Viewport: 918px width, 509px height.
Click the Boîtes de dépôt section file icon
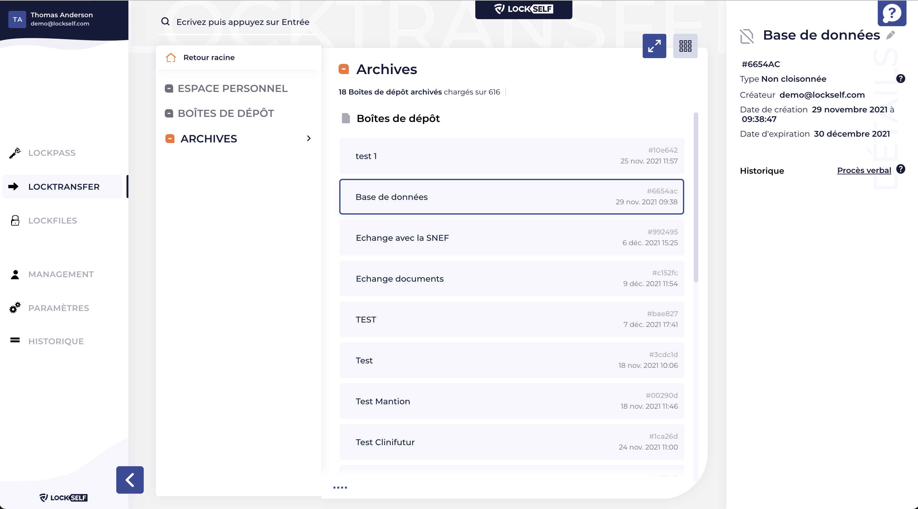point(346,118)
